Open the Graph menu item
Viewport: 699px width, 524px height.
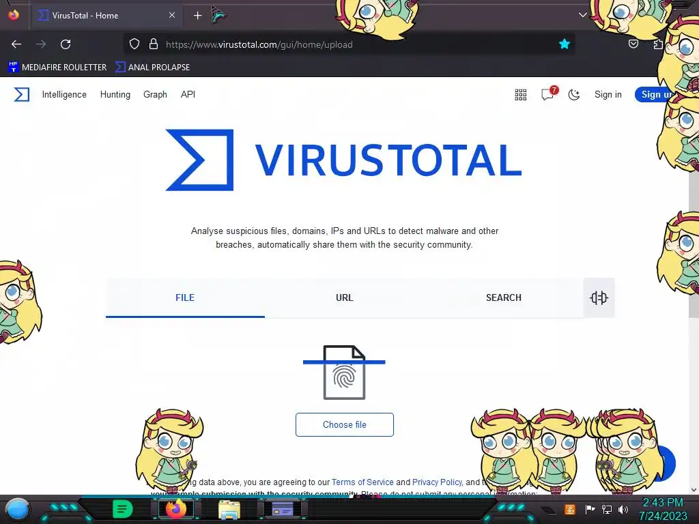click(155, 94)
